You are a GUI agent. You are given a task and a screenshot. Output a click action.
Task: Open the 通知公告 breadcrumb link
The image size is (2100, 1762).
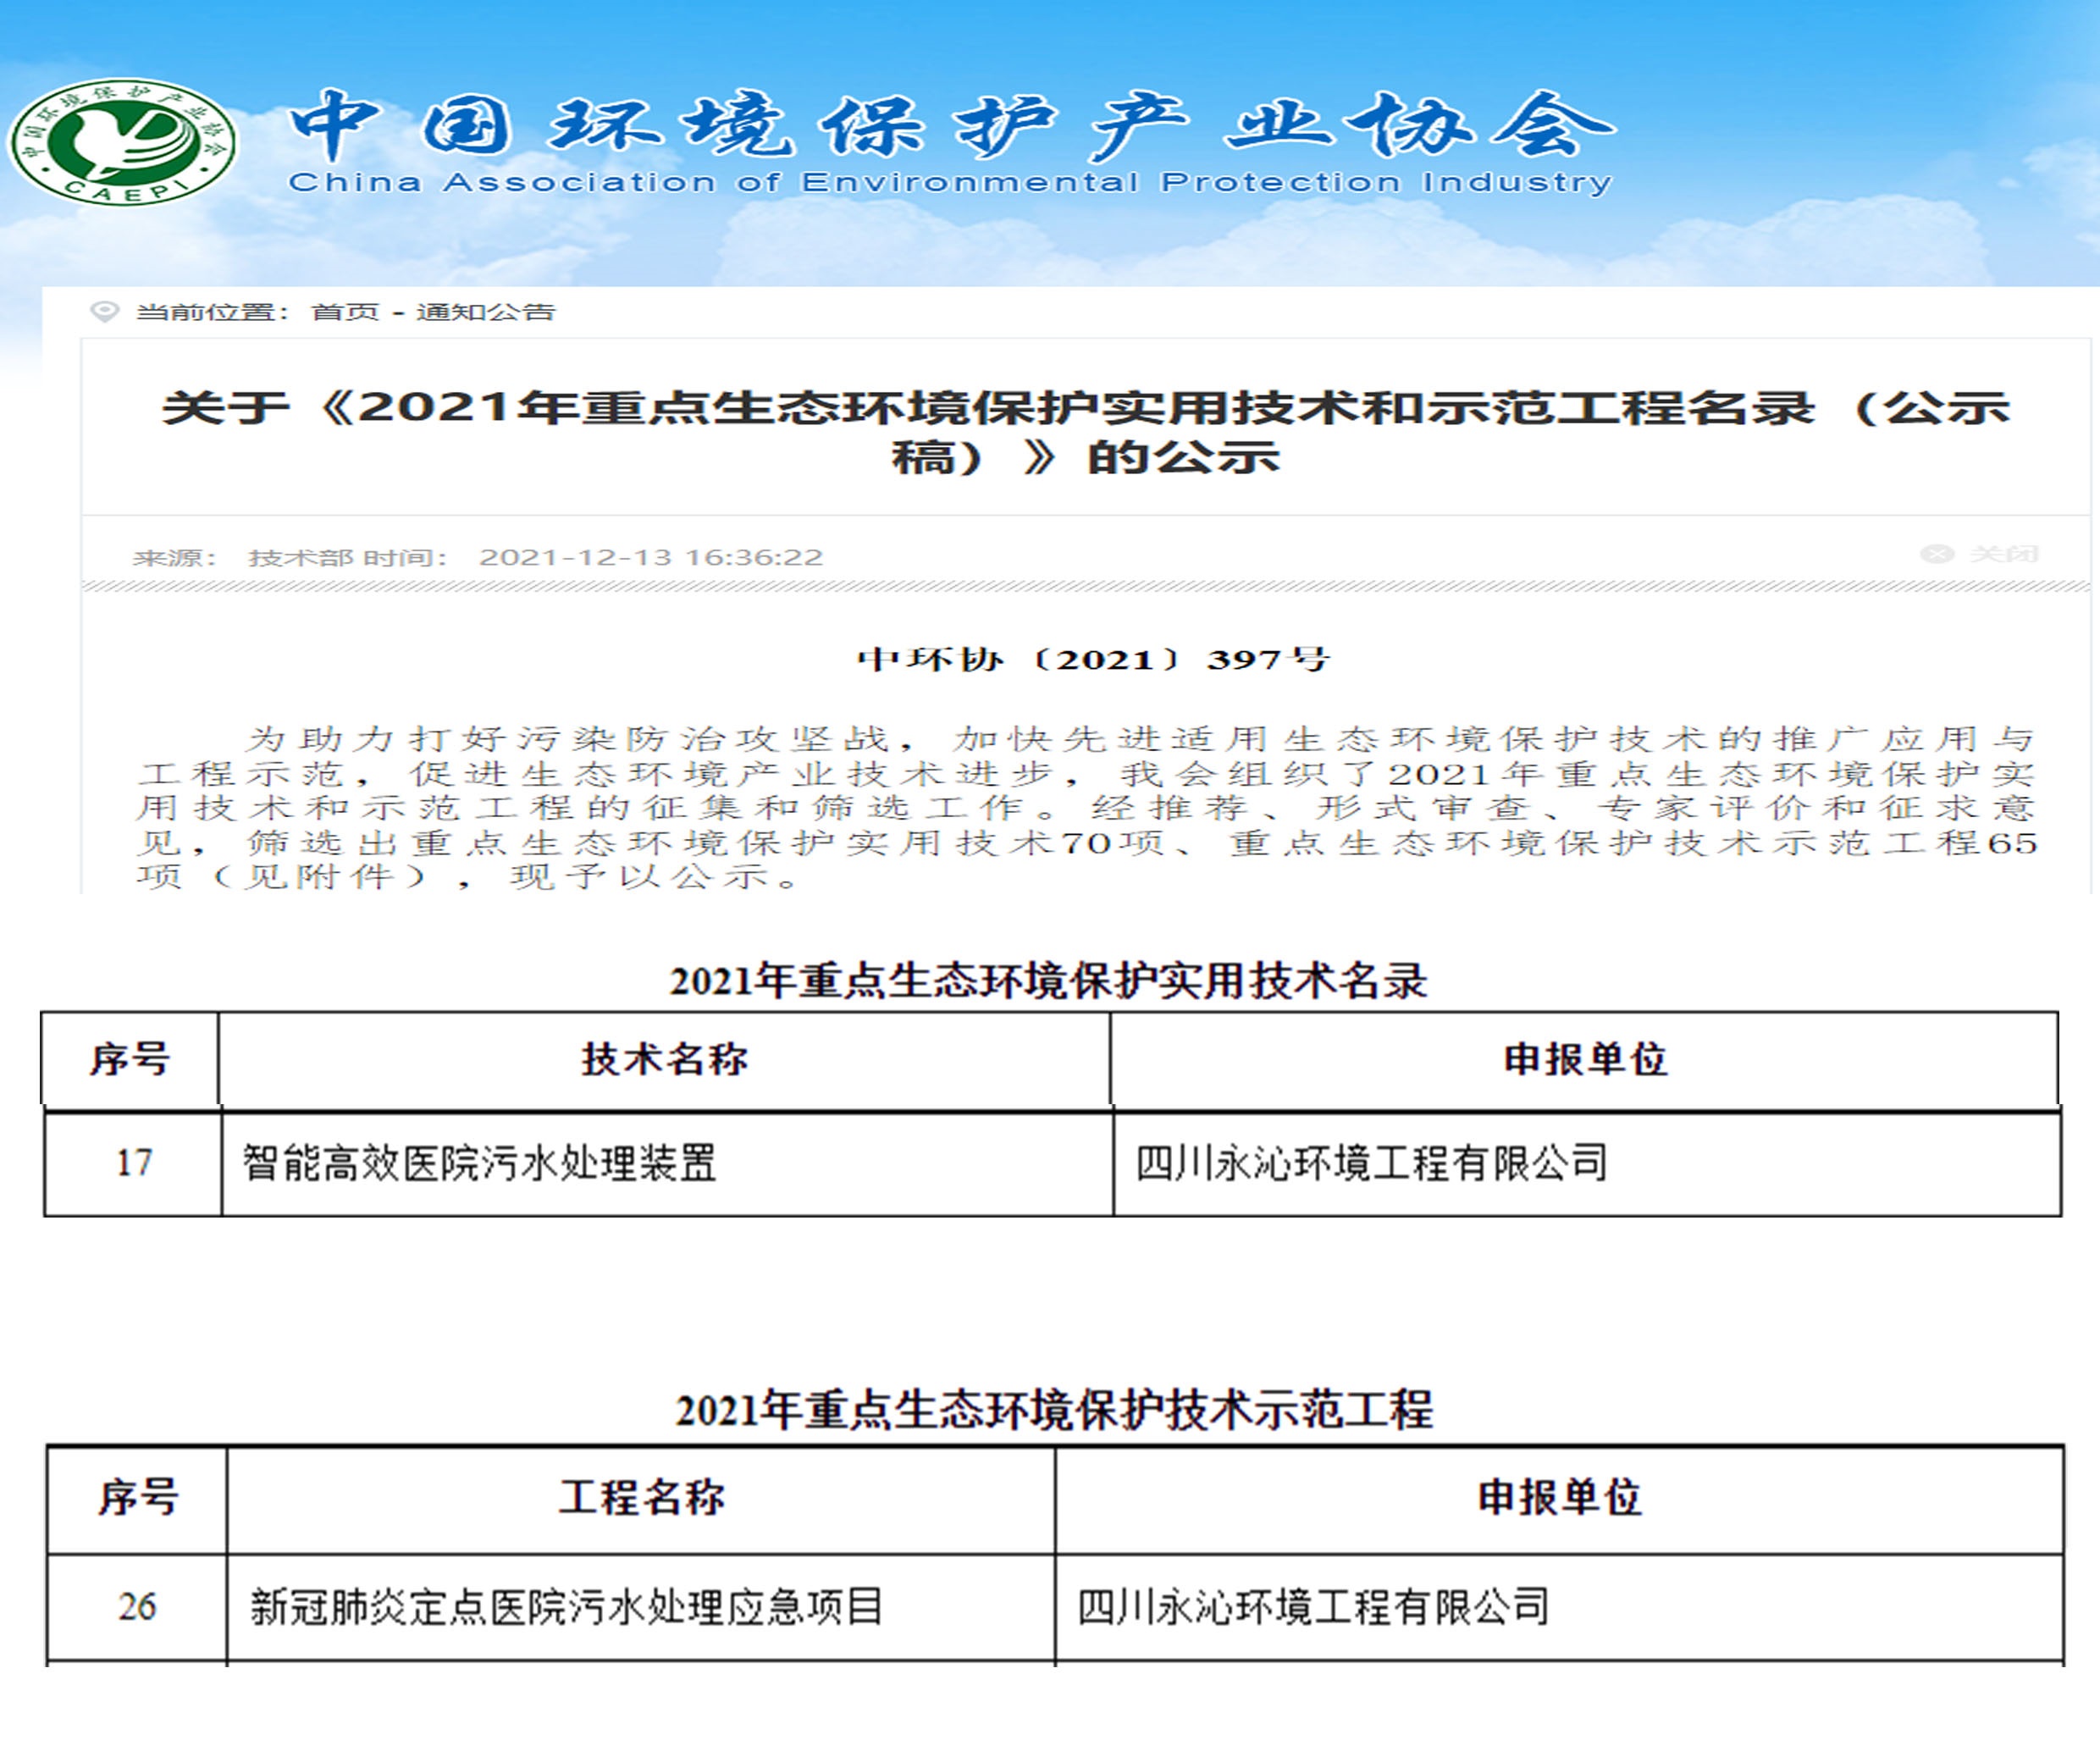tap(485, 312)
